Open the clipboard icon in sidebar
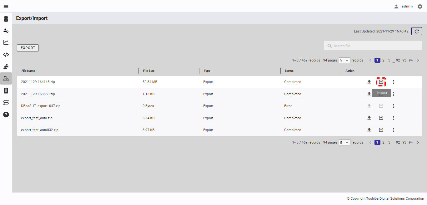The width and height of the screenshot is (427, 205). pos(6,90)
